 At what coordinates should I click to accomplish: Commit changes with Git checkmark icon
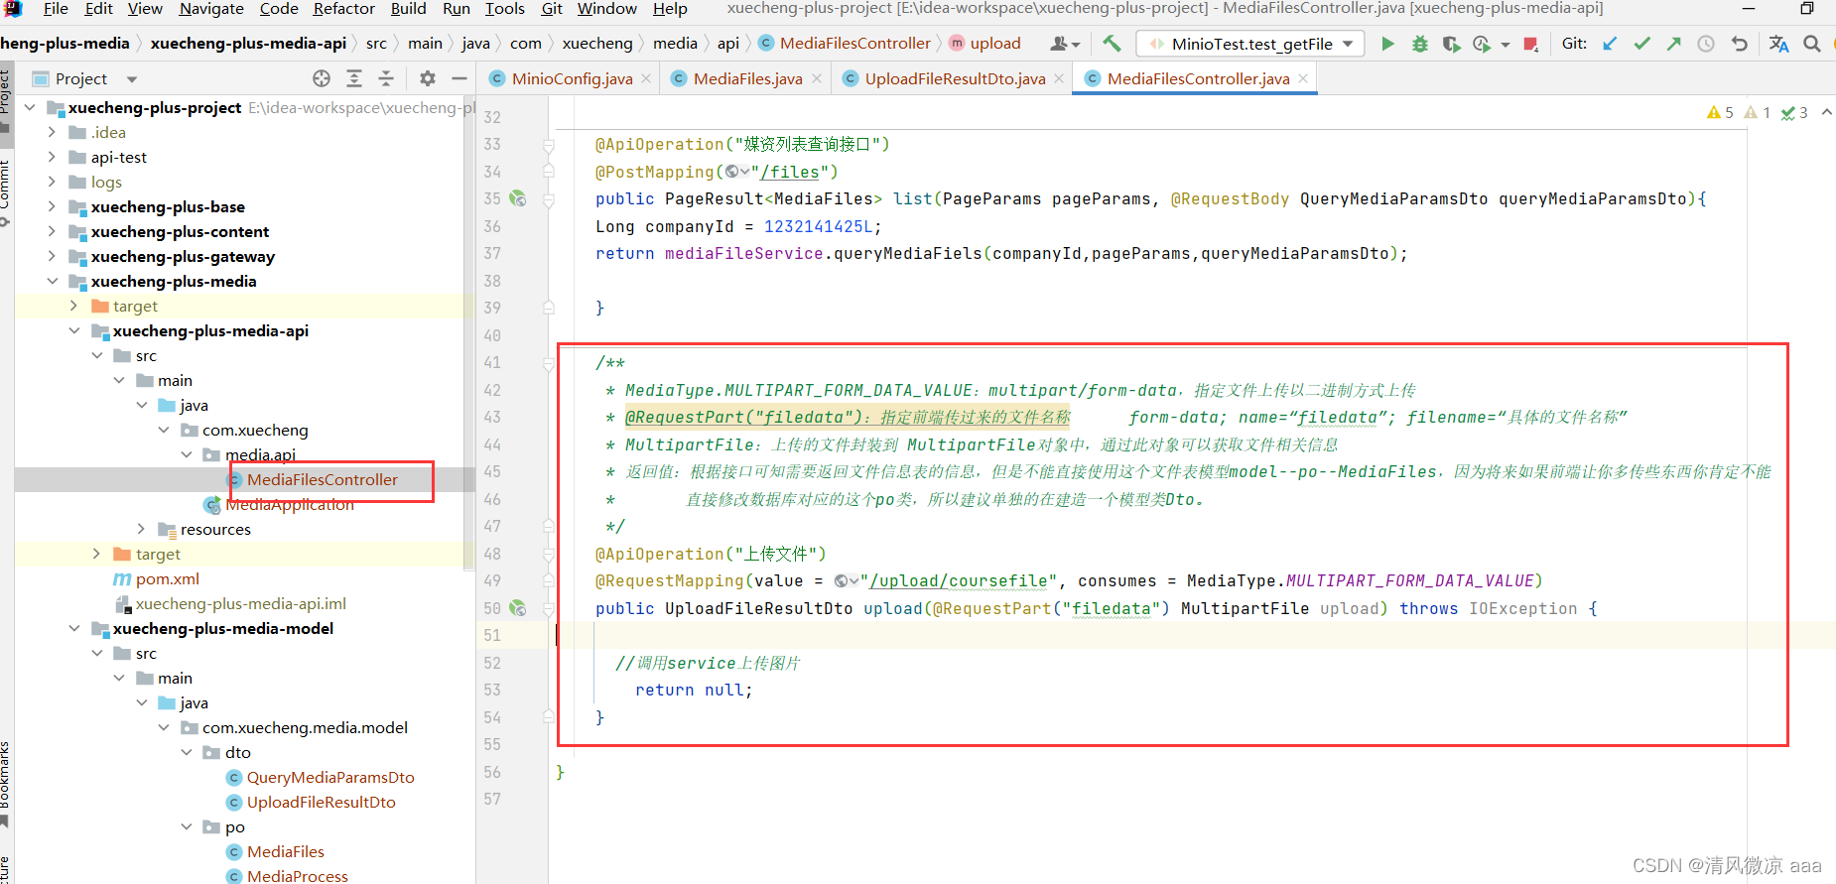coord(1642,44)
